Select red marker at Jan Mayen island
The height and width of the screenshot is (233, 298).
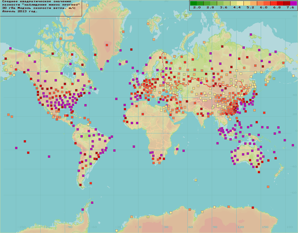point(131,49)
